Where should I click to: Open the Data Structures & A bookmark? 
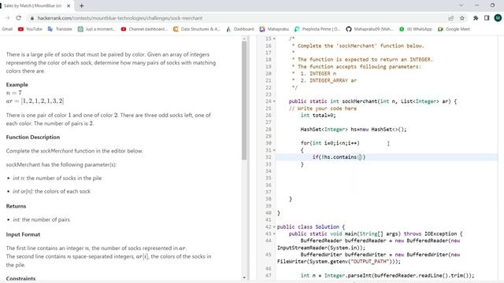tap(197, 29)
